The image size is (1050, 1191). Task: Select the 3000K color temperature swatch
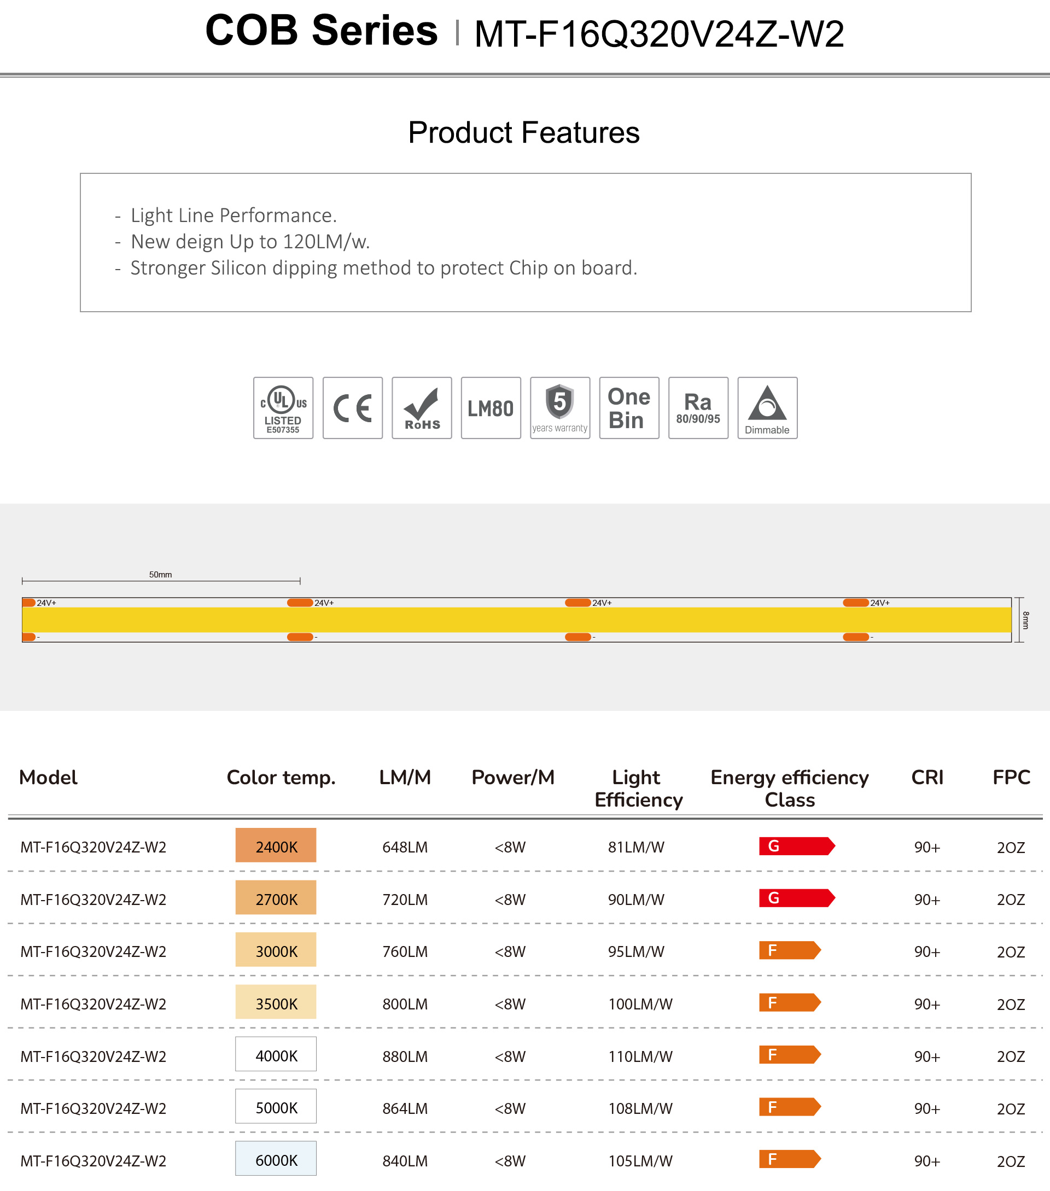pos(276,950)
